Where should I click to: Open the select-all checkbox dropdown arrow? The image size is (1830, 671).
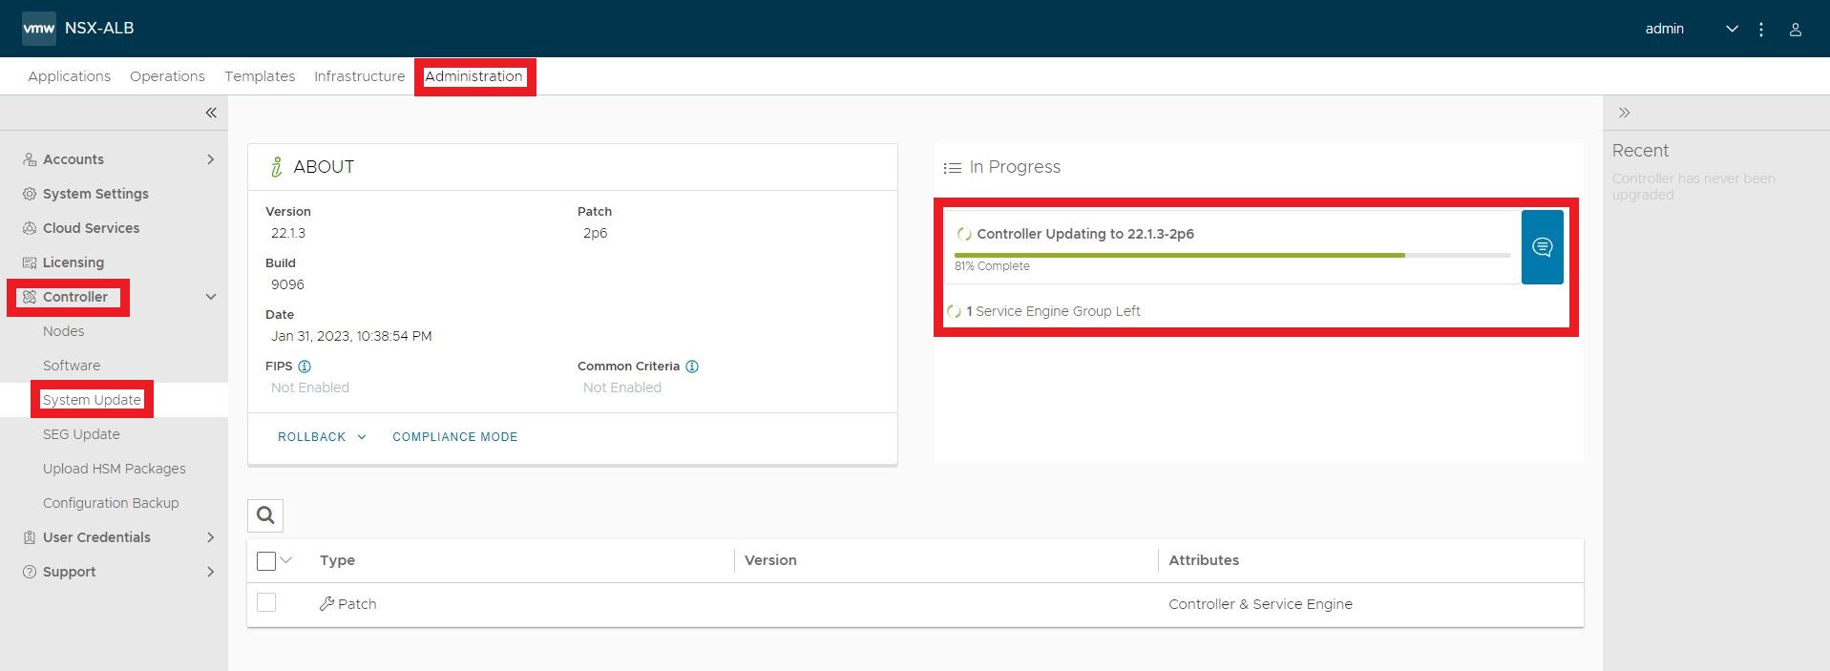click(x=285, y=560)
